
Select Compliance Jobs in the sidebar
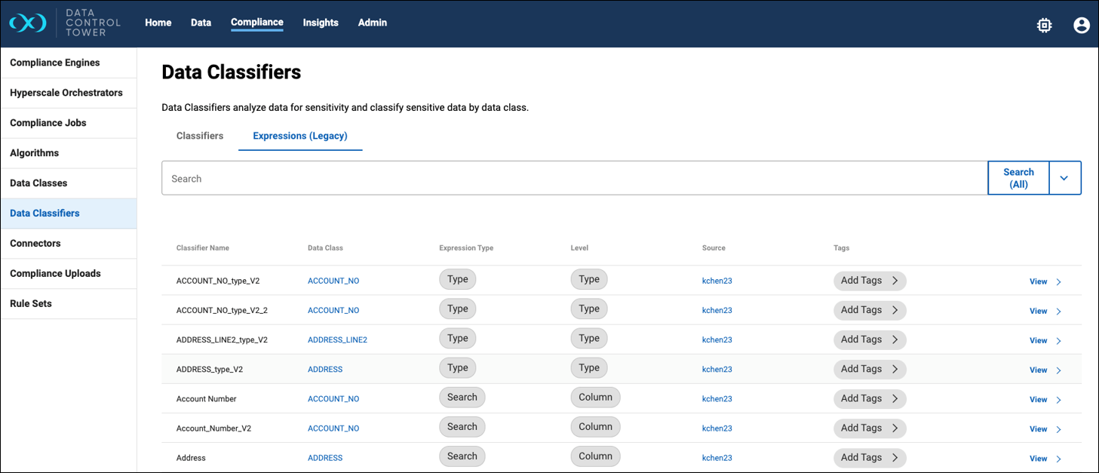[48, 123]
